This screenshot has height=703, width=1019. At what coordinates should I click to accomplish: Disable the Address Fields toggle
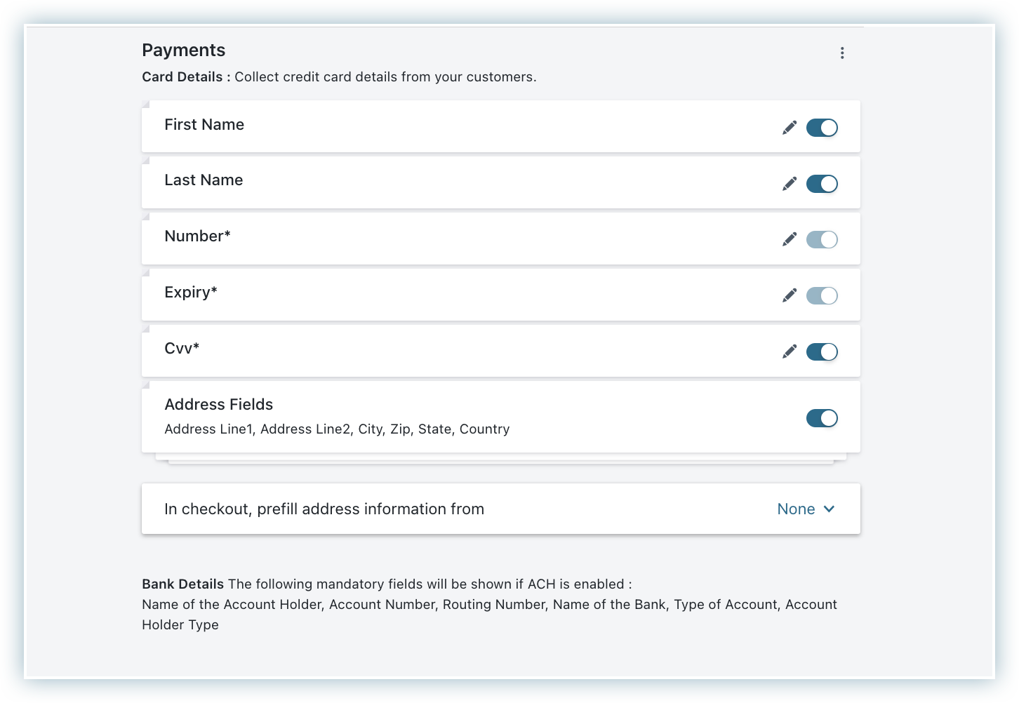pos(822,418)
